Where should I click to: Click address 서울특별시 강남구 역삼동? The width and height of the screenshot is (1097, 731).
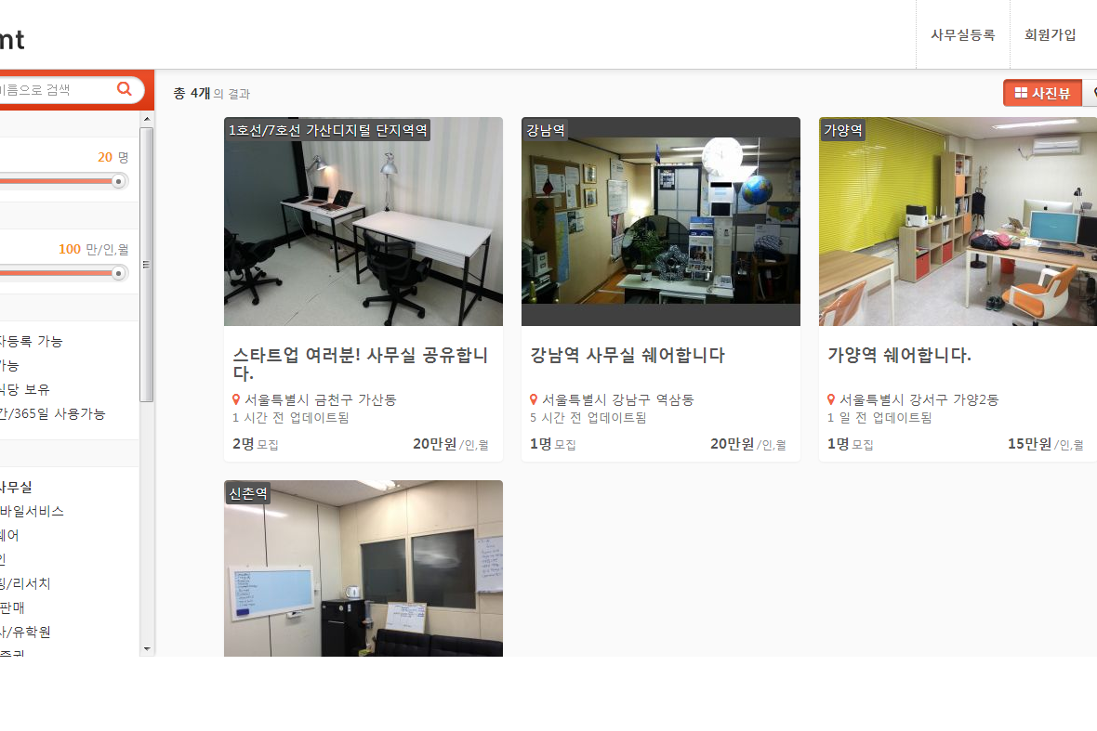coord(618,399)
